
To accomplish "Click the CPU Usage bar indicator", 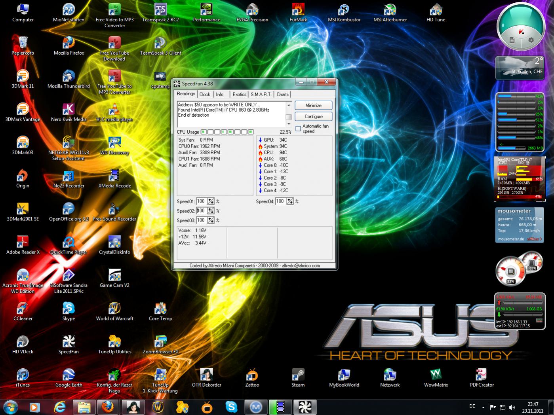I will pos(227,132).
